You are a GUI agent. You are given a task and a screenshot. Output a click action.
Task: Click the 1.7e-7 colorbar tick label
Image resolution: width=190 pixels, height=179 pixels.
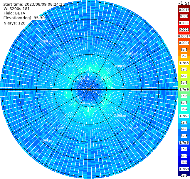[x=184, y=116]
